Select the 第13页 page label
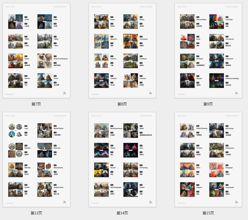Viewport: 248px width, 220px height. 36,213
